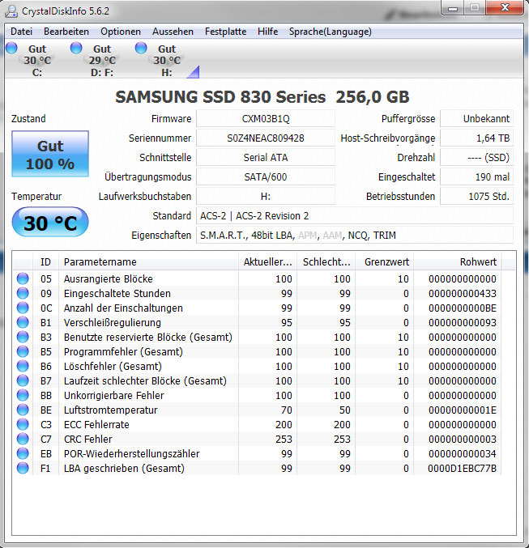Viewport: 529px width, 548px height.
Task: Open the Datei menu
Action: 21,32
